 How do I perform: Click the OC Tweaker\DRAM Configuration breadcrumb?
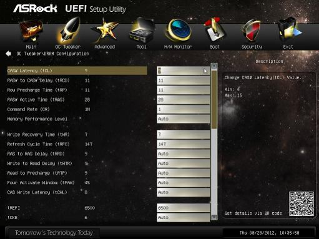[x=52, y=54]
